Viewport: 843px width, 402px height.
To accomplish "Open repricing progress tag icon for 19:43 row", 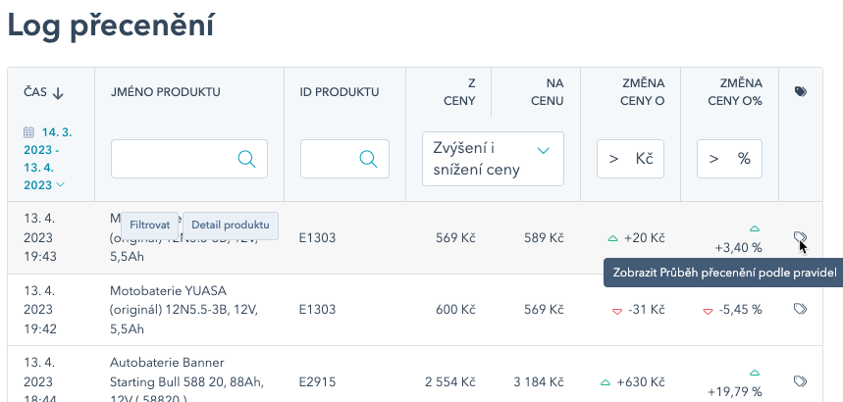I will [800, 237].
